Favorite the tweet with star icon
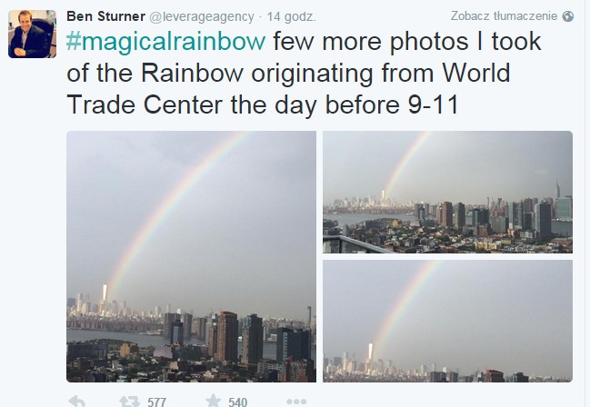590x407 pixels. point(213,401)
